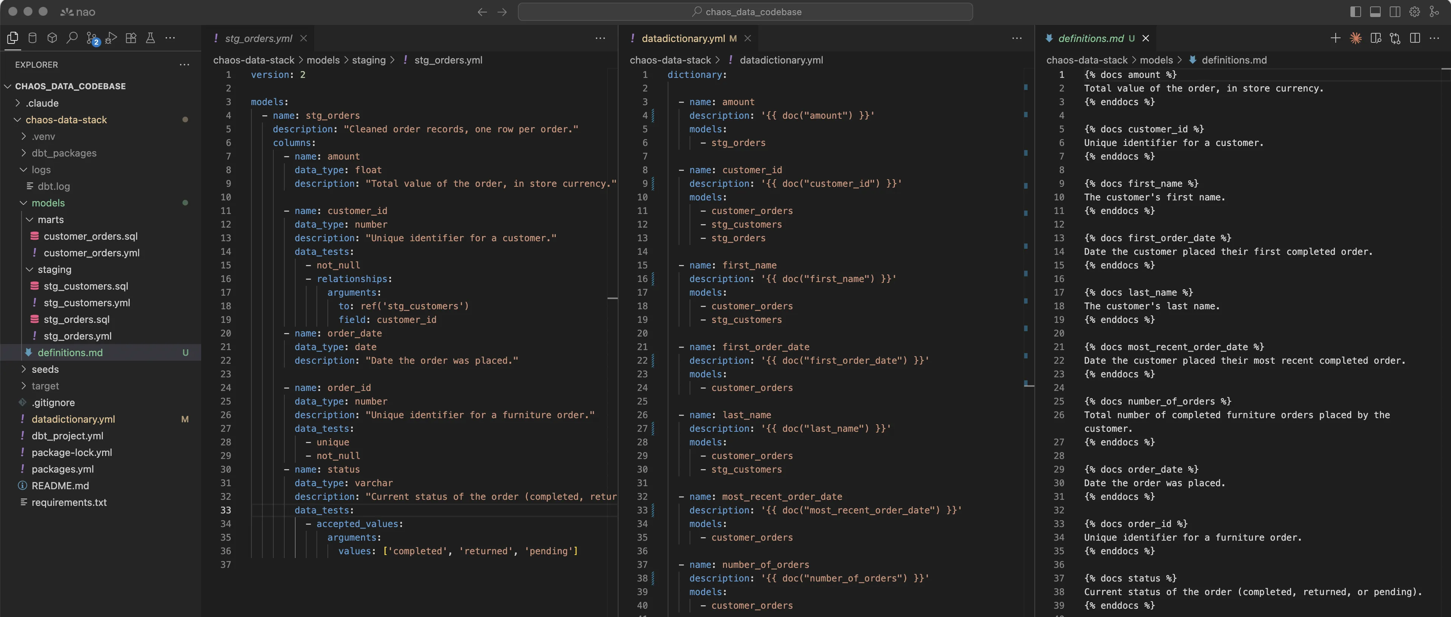Click 'staging' breadcrumb in stg_orders.yml editor

369,60
